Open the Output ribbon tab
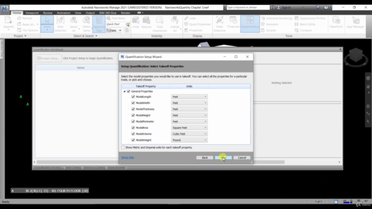372x209 pixels. (90, 13)
